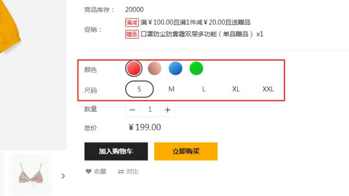Advance thumbnails with right chevron arrow
The width and height of the screenshot is (349, 196).
point(63,176)
